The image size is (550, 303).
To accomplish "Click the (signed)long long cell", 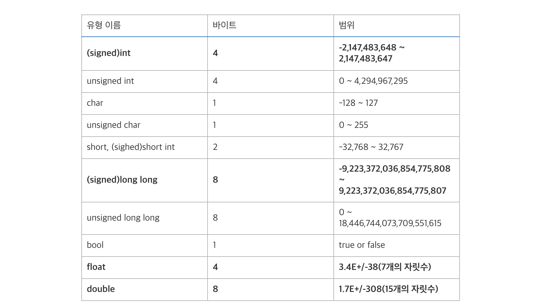I will tap(145, 180).
